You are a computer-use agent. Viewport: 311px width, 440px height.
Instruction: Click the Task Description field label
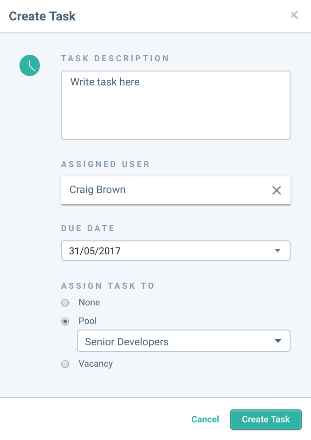click(x=115, y=58)
